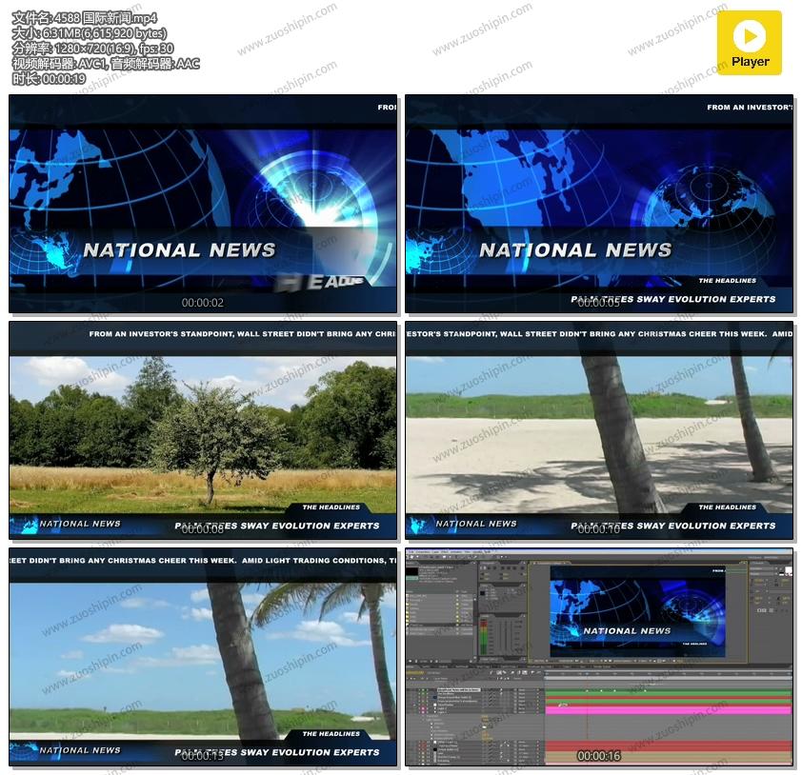This screenshot has width=802, height=775.
Task: Click the file name 4588 国际新闻.mp4
Action: [84, 18]
